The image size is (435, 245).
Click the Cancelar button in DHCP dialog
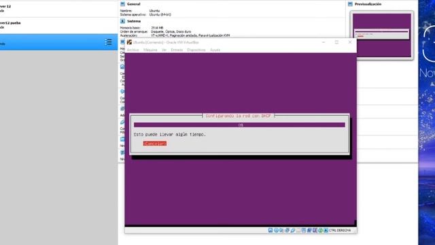tap(155, 144)
